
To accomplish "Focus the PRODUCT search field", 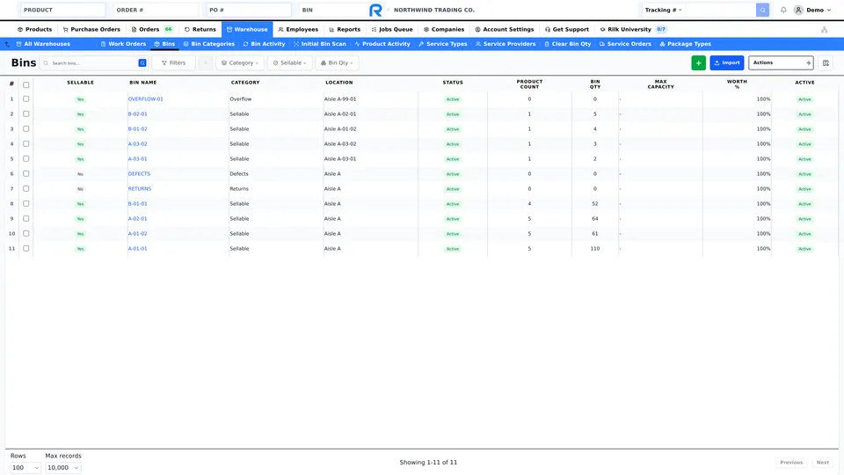I will [x=62, y=10].
